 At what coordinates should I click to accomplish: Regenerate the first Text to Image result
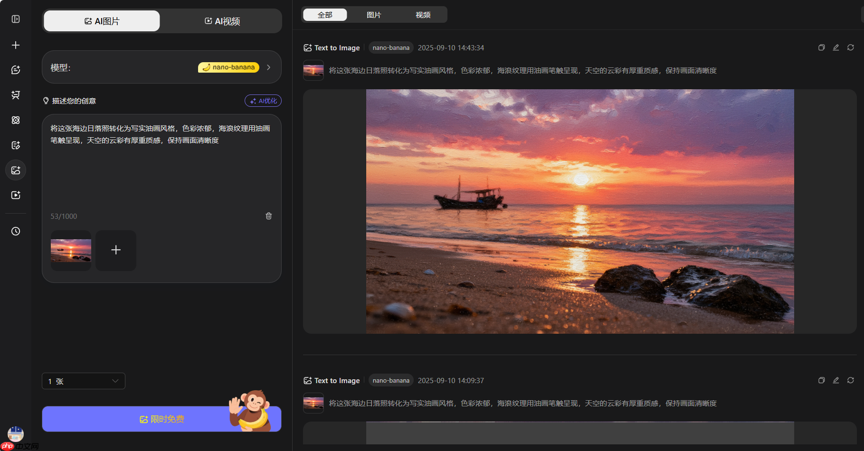[x=851, y=47]
